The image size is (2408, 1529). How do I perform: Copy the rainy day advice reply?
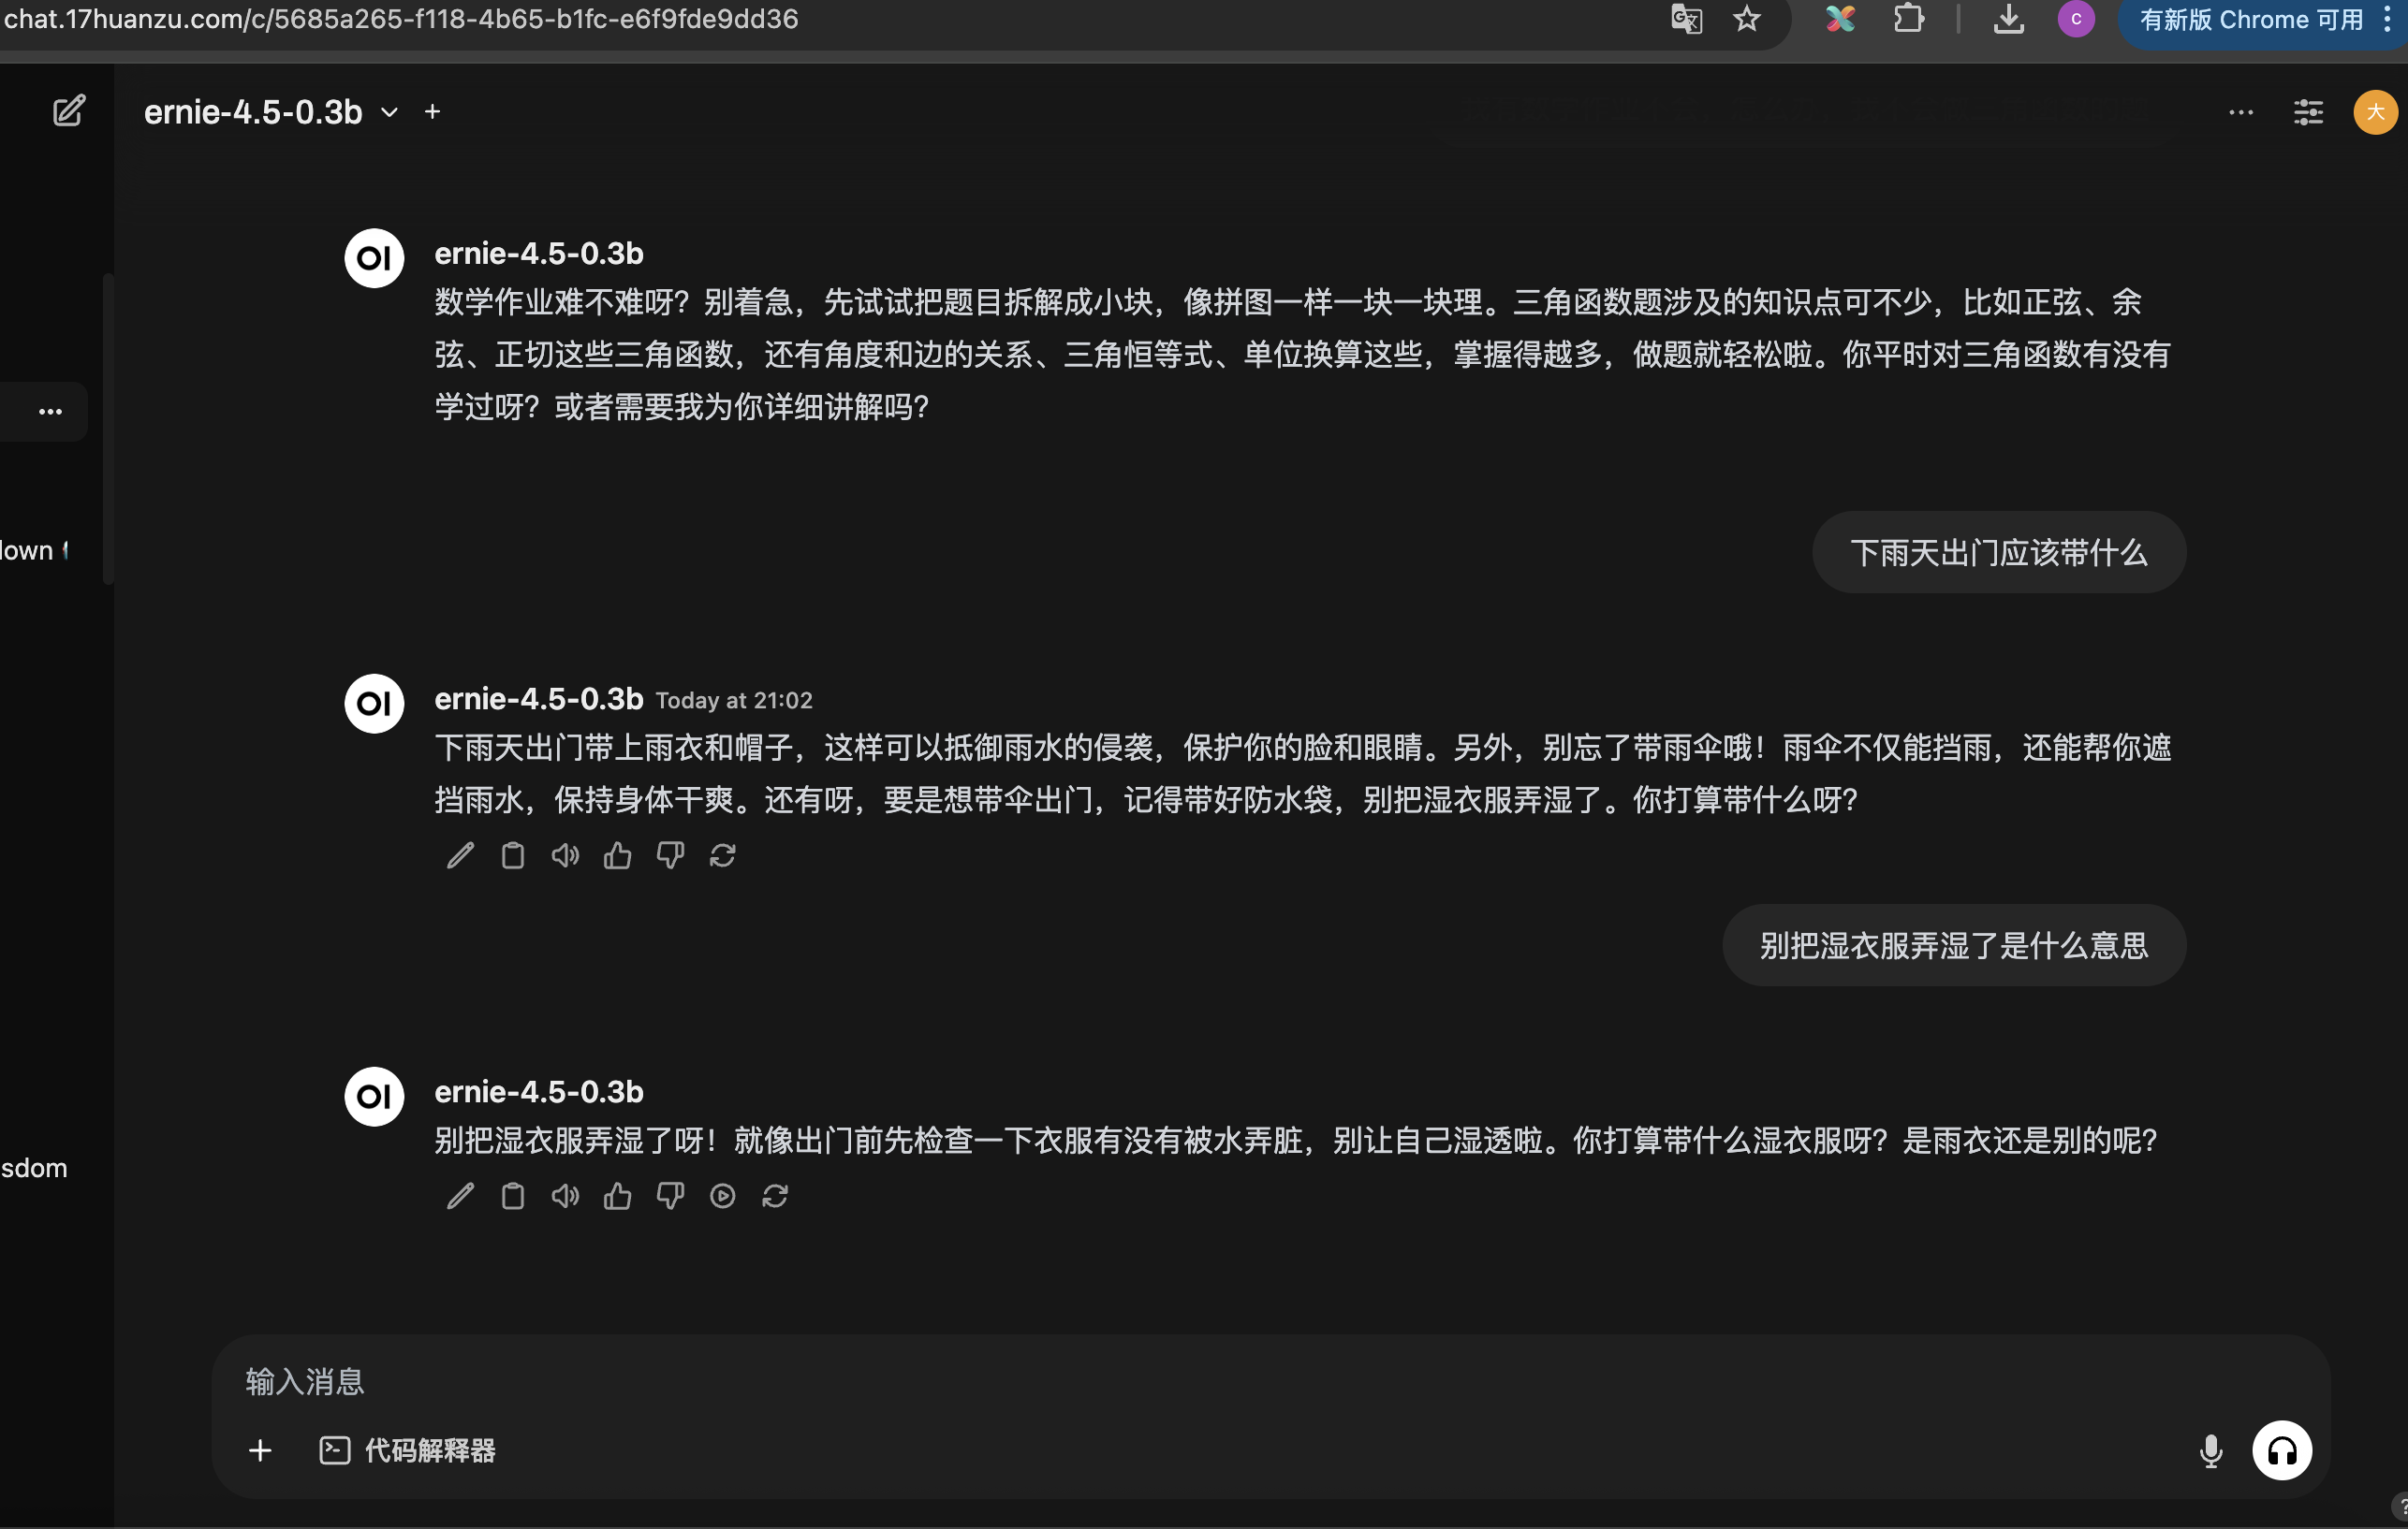(x=513, y=855)
